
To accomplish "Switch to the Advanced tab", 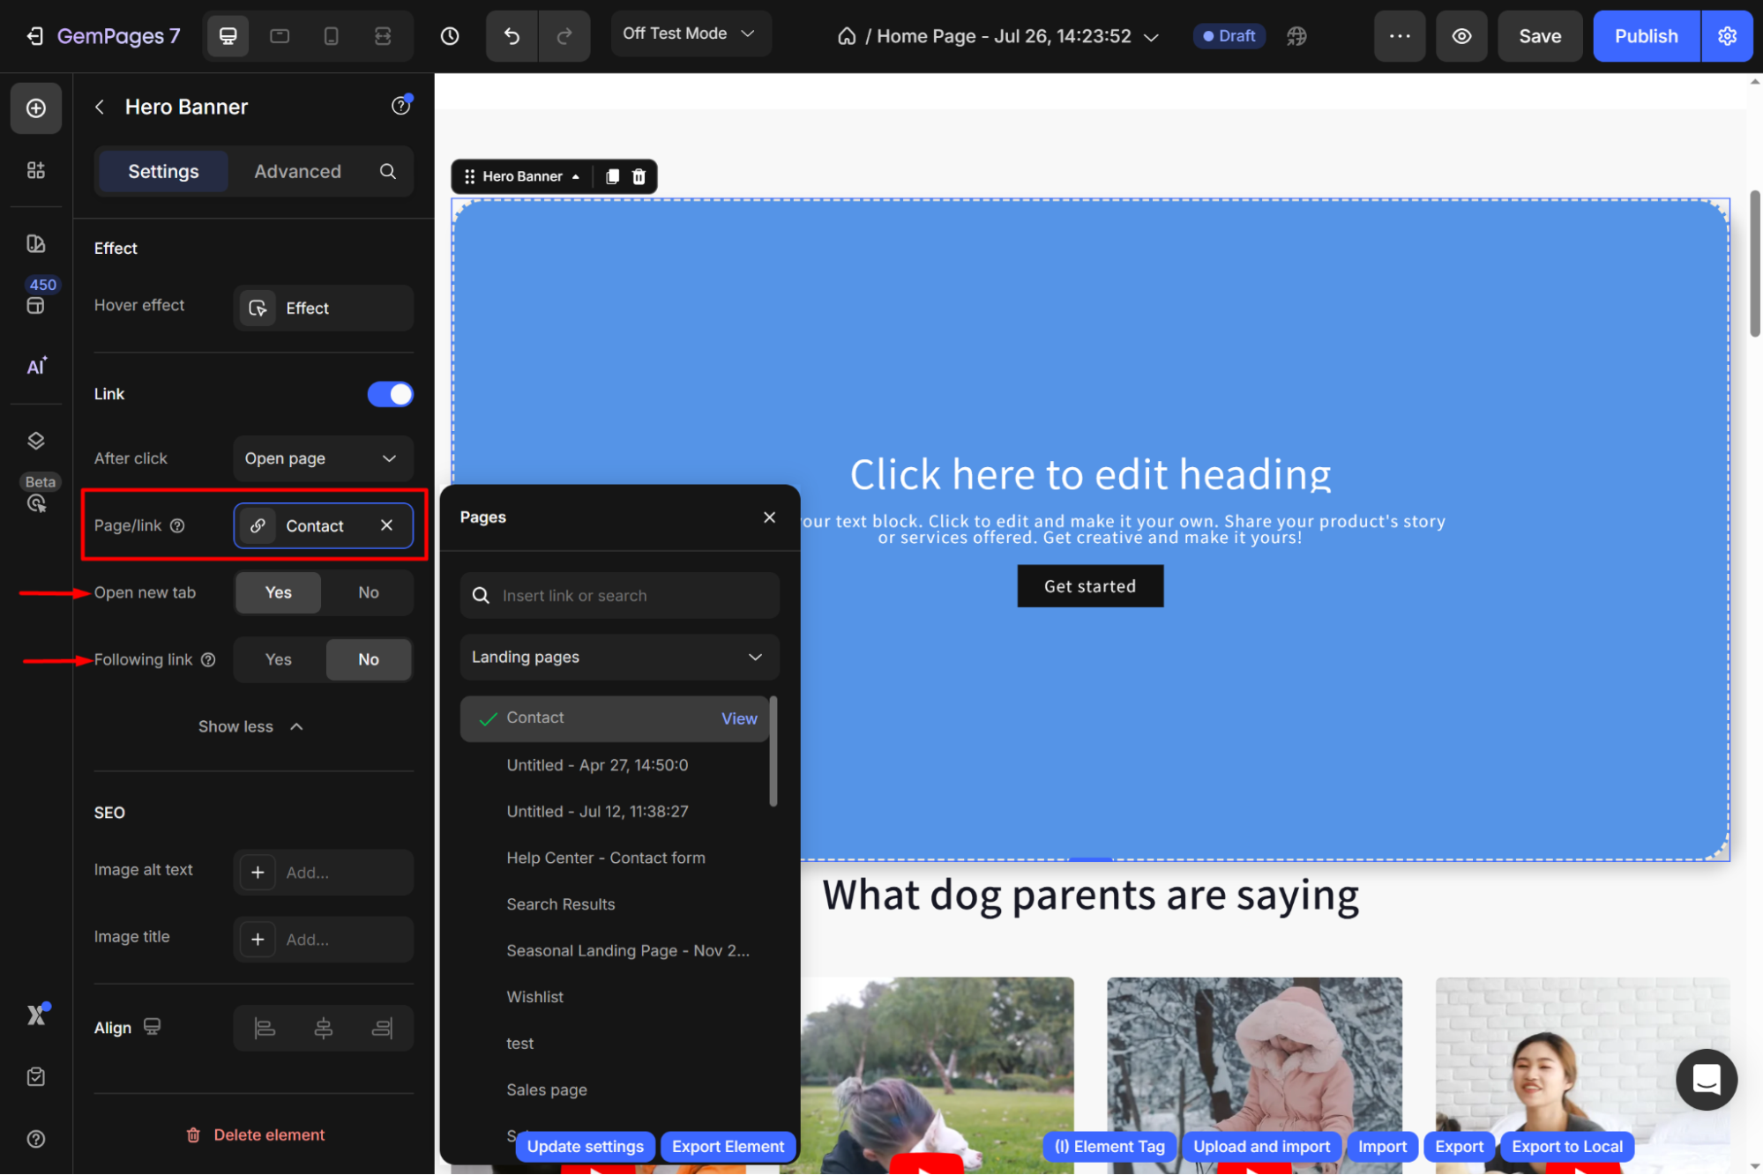I will coord(297,171).
